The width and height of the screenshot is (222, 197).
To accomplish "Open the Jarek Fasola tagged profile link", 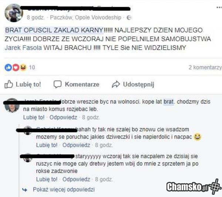I will (23, 48).
